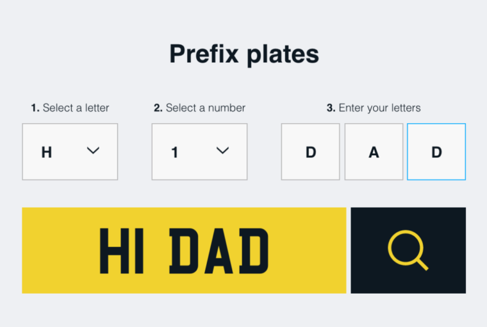This screenshot has height=327, width=487.
Task: Click the yellow magnifying glass search icon
Action: click(x=408, y=250)
